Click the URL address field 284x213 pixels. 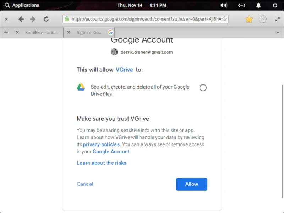(x=146, y=19)
